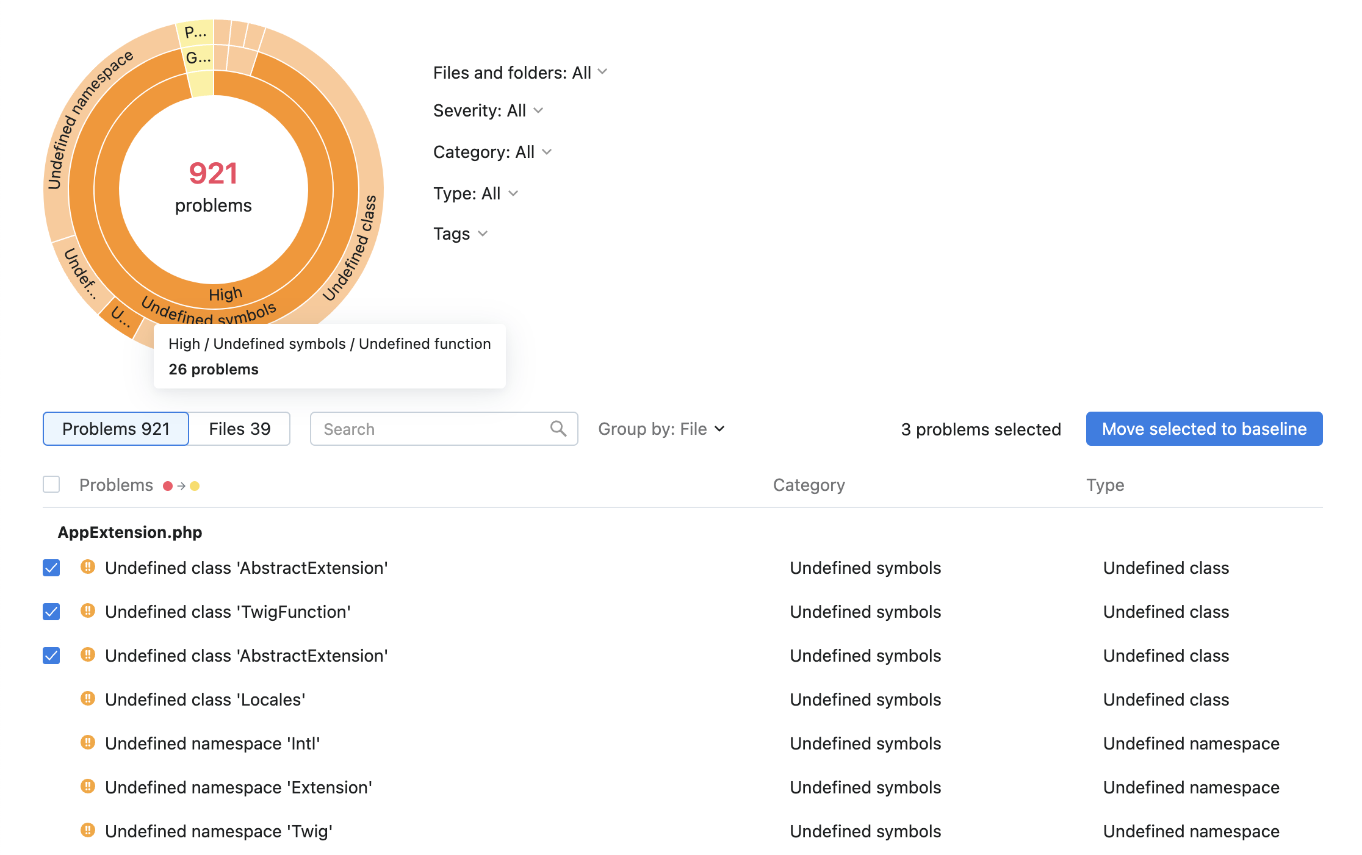Viewport: 1362px width, 855px height.
Task: Click warning icon beside namespace 'Extension' problem
Action: [x=88, y=787]
